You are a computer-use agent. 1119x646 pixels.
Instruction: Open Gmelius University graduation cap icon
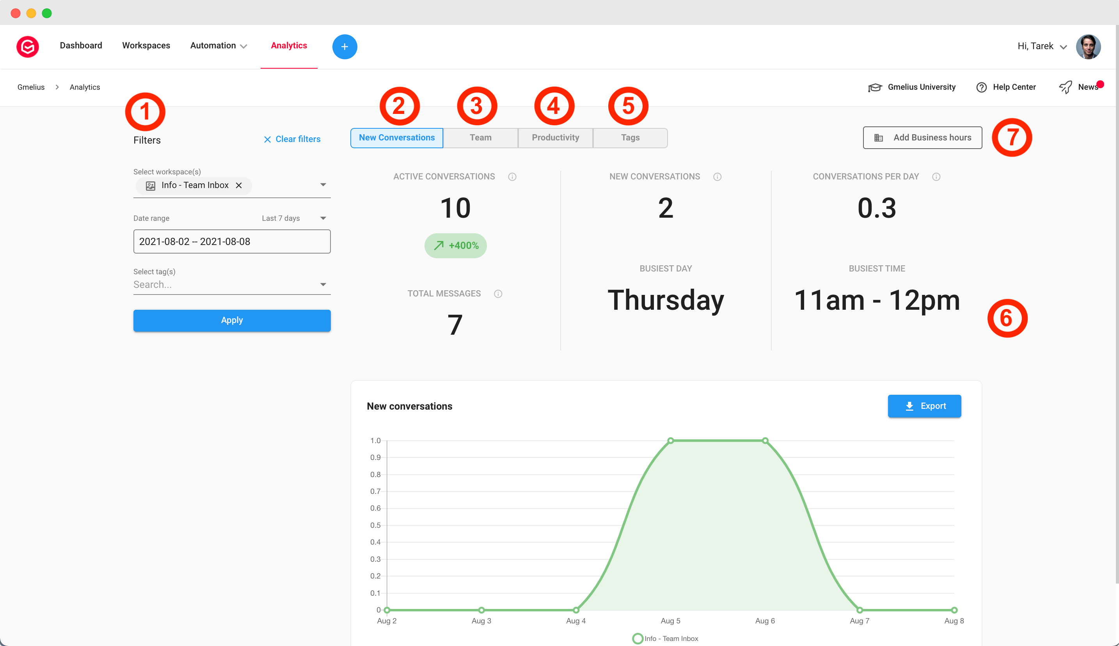[x=874, y=87]
